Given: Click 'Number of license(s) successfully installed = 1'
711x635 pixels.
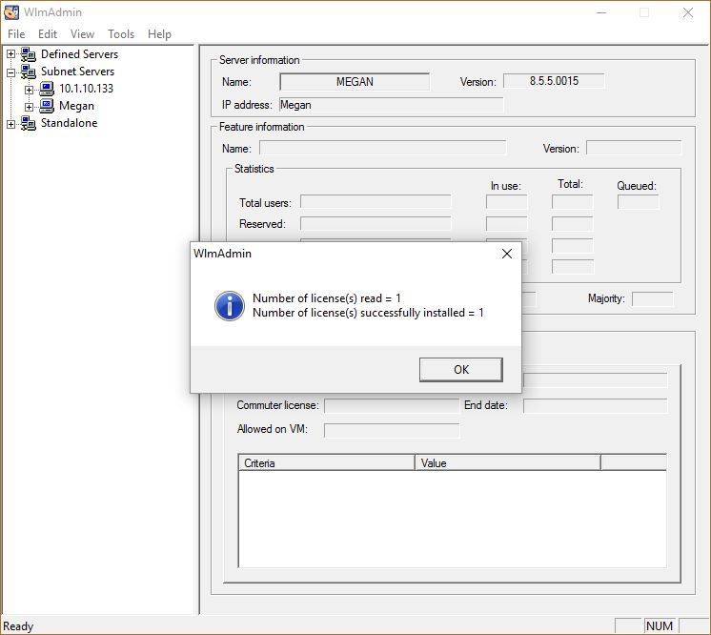Looking at the screenshot, I should (368, 313).
